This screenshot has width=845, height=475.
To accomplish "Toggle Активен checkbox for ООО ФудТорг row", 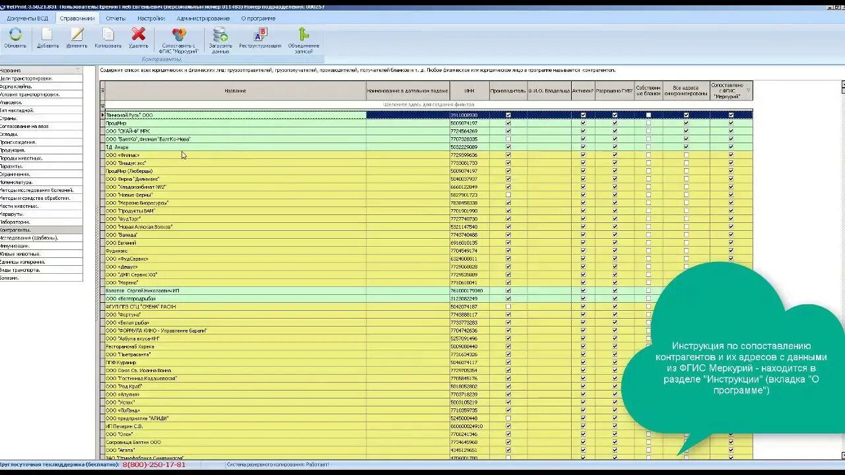I will tap(583, 219).
